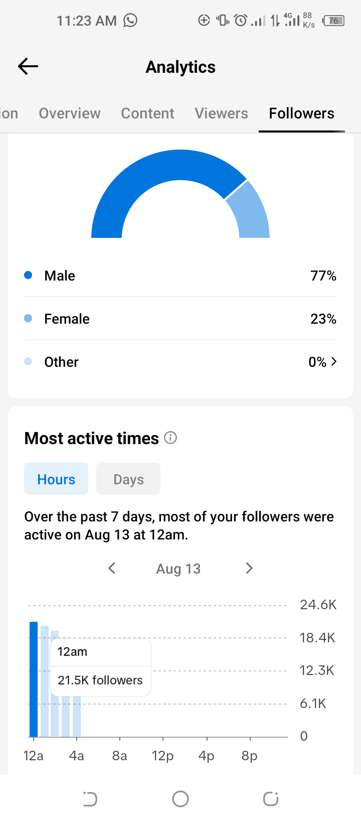Tap the Android recent apps icon
The image size is (361, 823).
tap(271, 799)
